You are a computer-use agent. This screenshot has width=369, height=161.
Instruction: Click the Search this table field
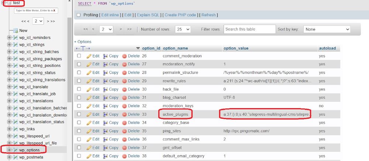pyautogui.click(x=250, y=29)
